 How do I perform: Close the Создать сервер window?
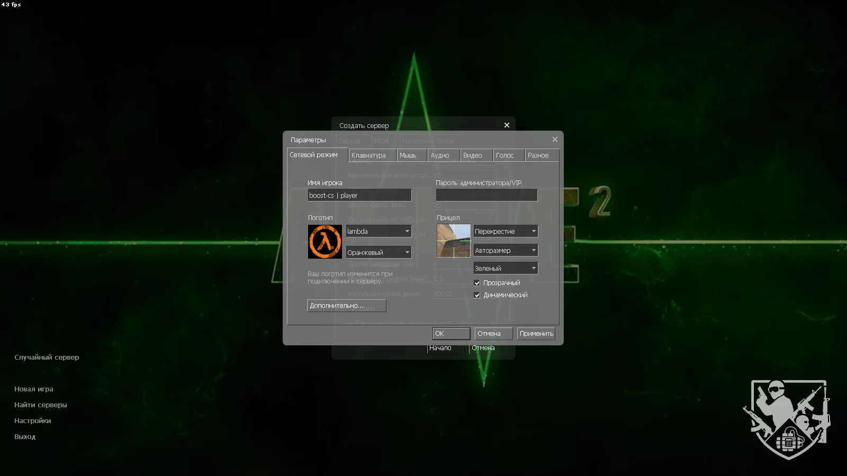[x=507, y=125]
